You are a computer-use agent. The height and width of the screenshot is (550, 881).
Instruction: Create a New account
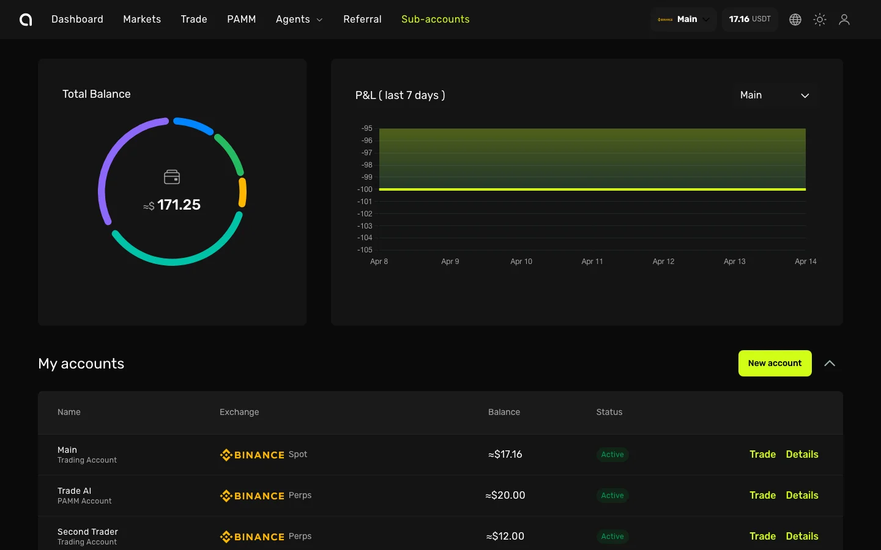coord(775,364)
